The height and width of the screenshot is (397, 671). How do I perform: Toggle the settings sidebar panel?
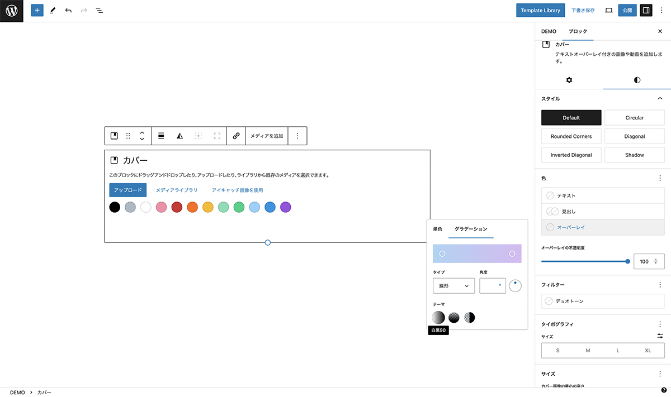(x=646, y=11)
